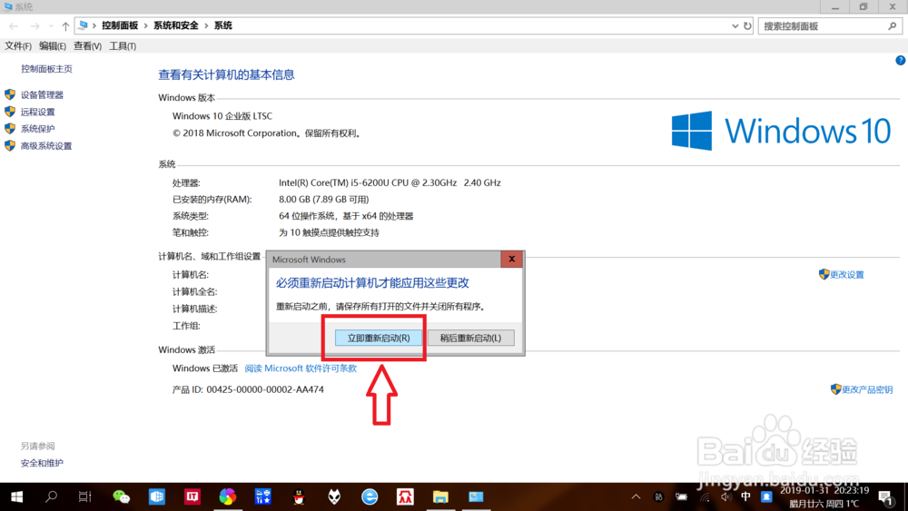Switch to System control panel taskbar item
Image resolution: width=908 pixels, height=511 pixels.
click(476, 496)
